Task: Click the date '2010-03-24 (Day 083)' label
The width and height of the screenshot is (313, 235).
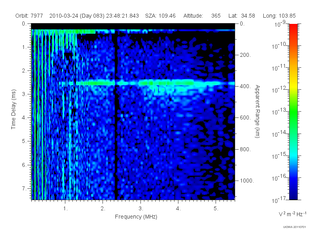Action: tap(77, 16)
